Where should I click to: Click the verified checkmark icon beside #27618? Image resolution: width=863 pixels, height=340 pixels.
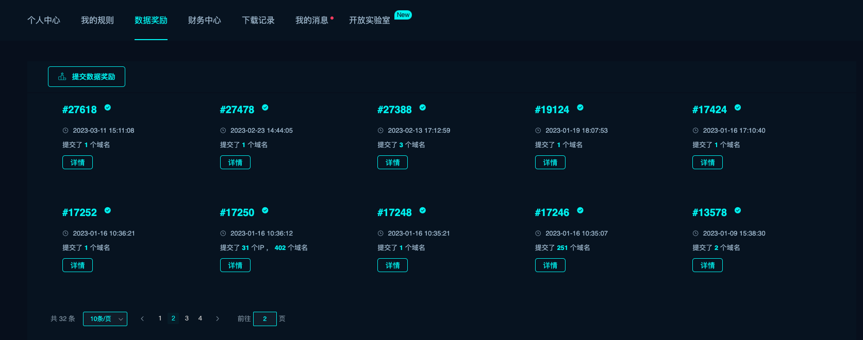tap(108, 108)
